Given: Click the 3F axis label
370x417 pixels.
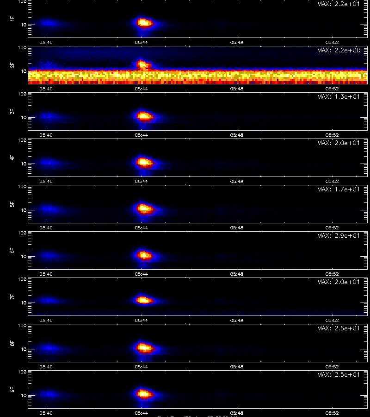Looking at the screenshot, I should pos(12,111).
